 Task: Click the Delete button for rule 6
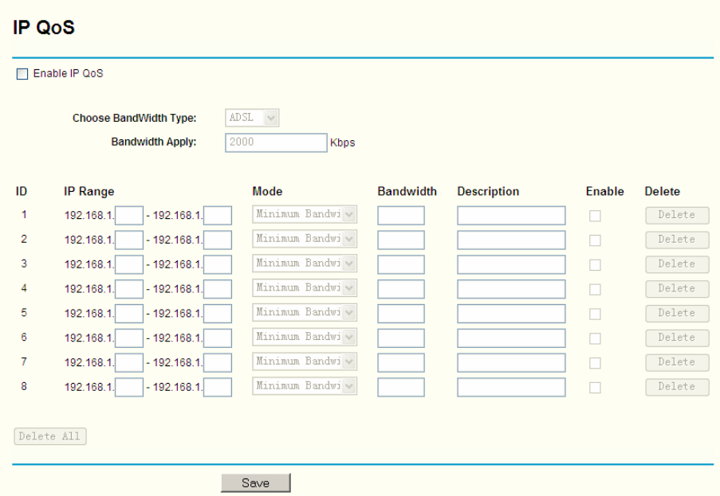[676, 338]
